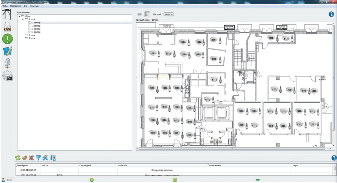Open the Масштаб 100% dropdown
The width and height of the screenshot is (337, 183).
pyautogui.click(x=168, y=14)
